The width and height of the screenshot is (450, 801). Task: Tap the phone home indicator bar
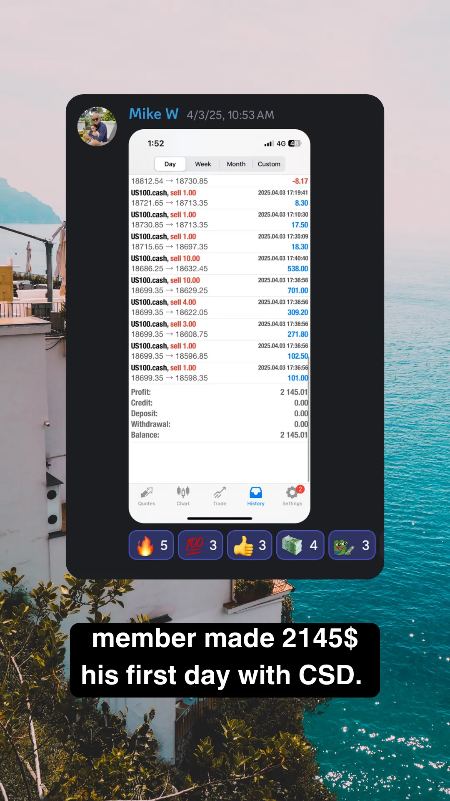(220, 519)
